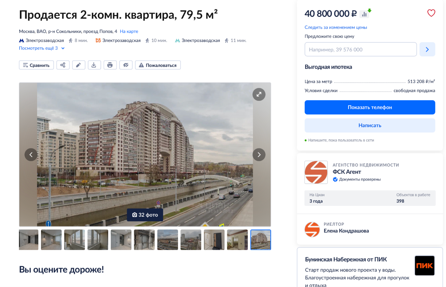The width and height of the screenshot is (446, 287).
Task: Click "Следить за изменением цены" link
Action: 336,27
